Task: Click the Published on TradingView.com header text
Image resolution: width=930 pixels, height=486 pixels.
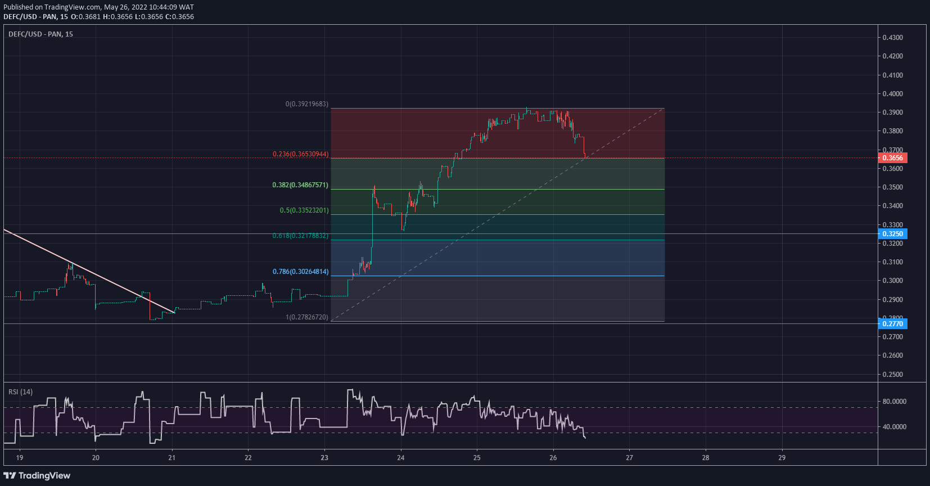Action: pyautogui.click(x=98, y=7)
